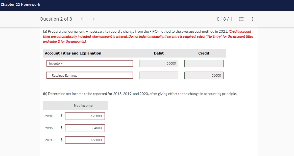Open the numbered question list icon
This screenshot has width=294, height=156.
(241, 19)
